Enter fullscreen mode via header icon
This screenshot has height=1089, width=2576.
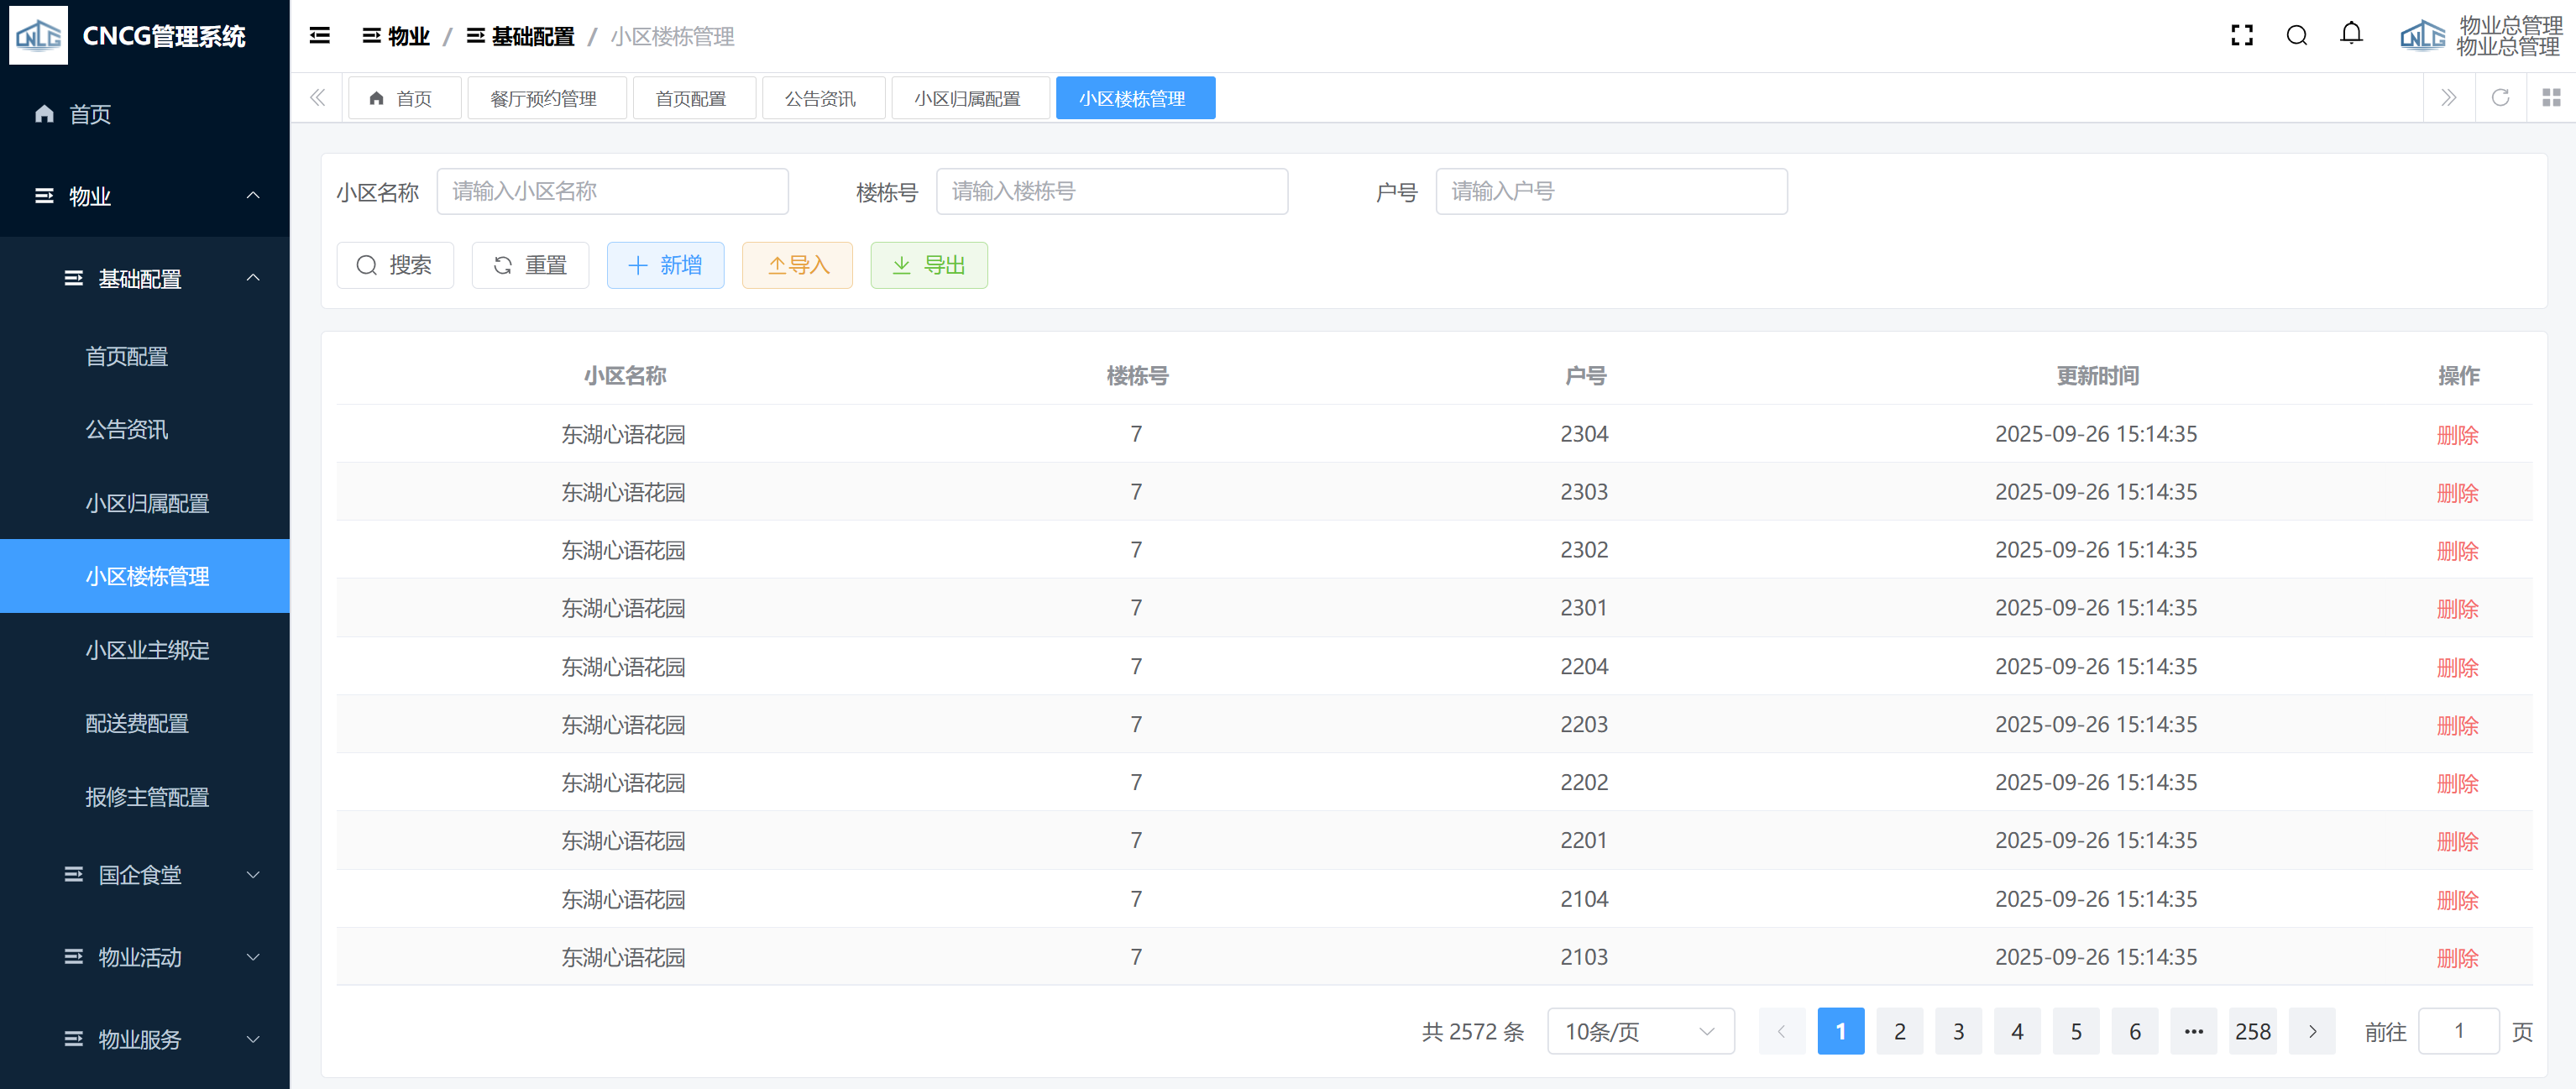point(2241,36)
